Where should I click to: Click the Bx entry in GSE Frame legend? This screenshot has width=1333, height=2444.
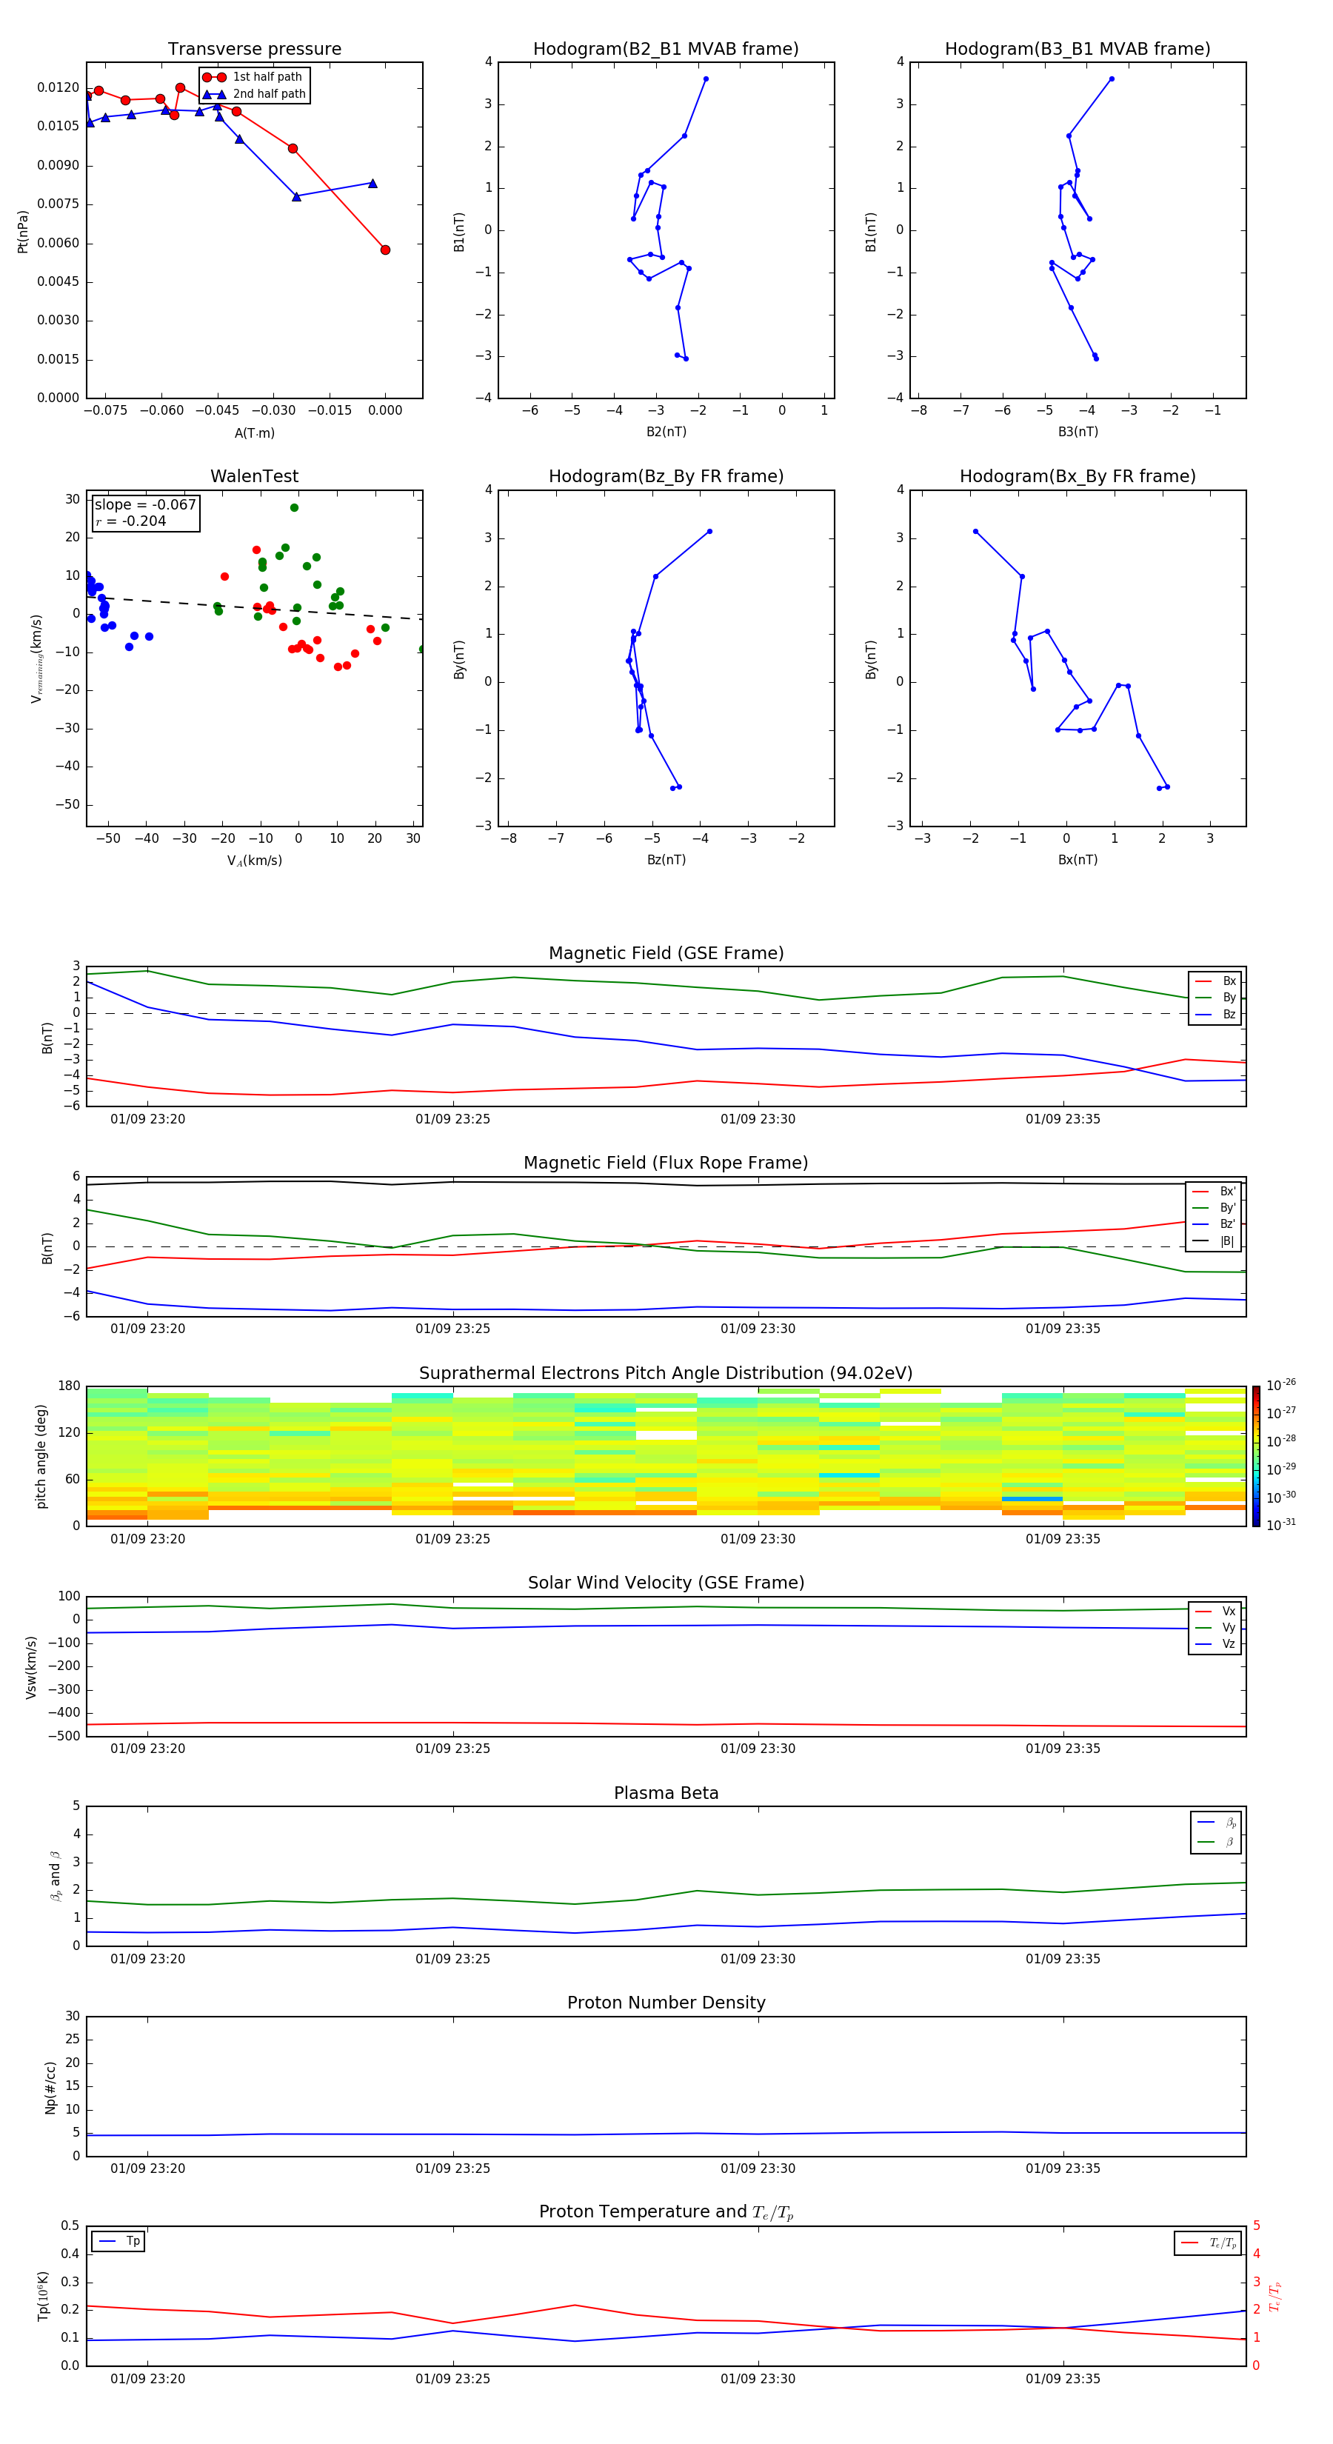pos(1215,982)
